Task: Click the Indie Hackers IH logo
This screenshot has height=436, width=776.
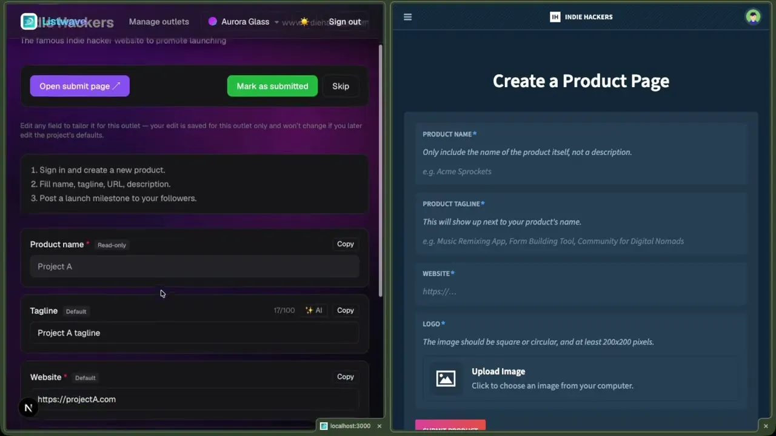Action: [x=555, y=17]
